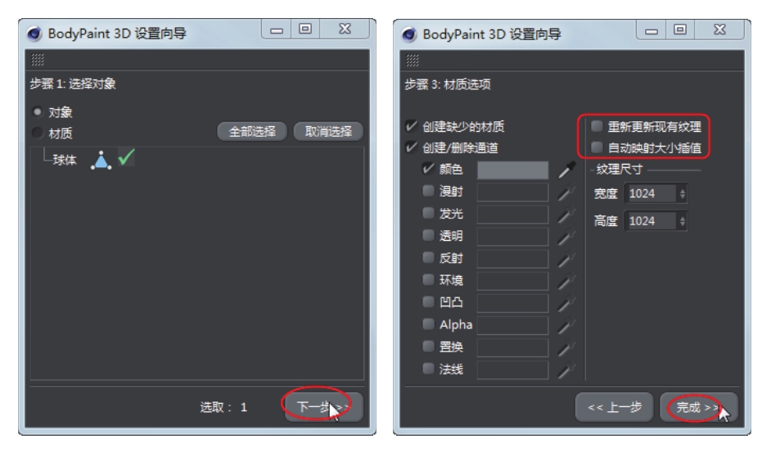Toggle the 自动映射大小插值 checkbox
The height and width of the screenshot is (453, 762).
pyautogui.click(x=597, y=147)
